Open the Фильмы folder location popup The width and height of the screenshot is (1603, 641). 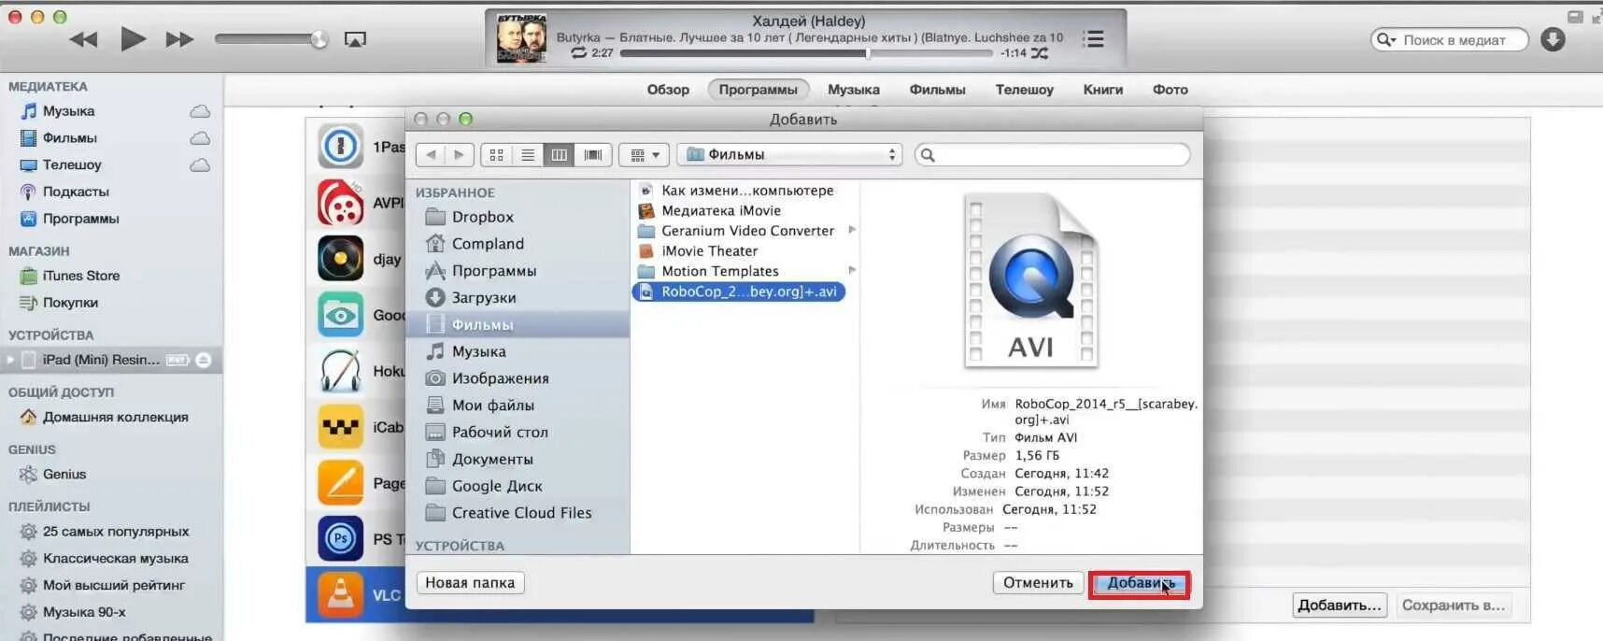[x=790, y=155]
